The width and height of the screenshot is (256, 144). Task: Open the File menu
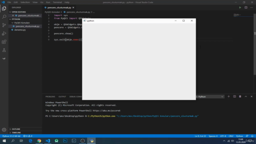(9, 2)
